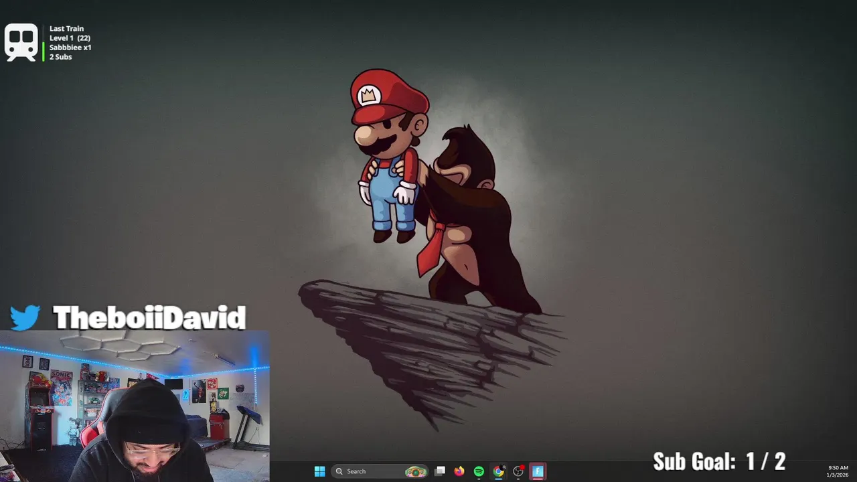Open OBS Studio from the taskbar

[518, 471]
